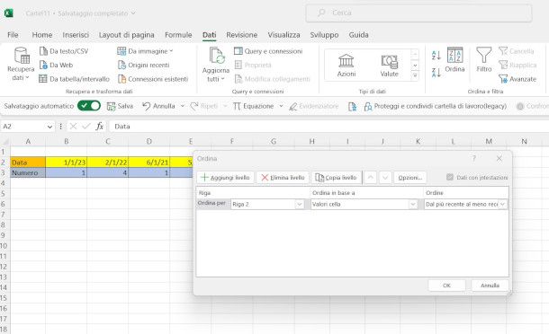Viewport: 549px width, 334px height.
Task: Select the Valute data type
Action: [390, 66]
